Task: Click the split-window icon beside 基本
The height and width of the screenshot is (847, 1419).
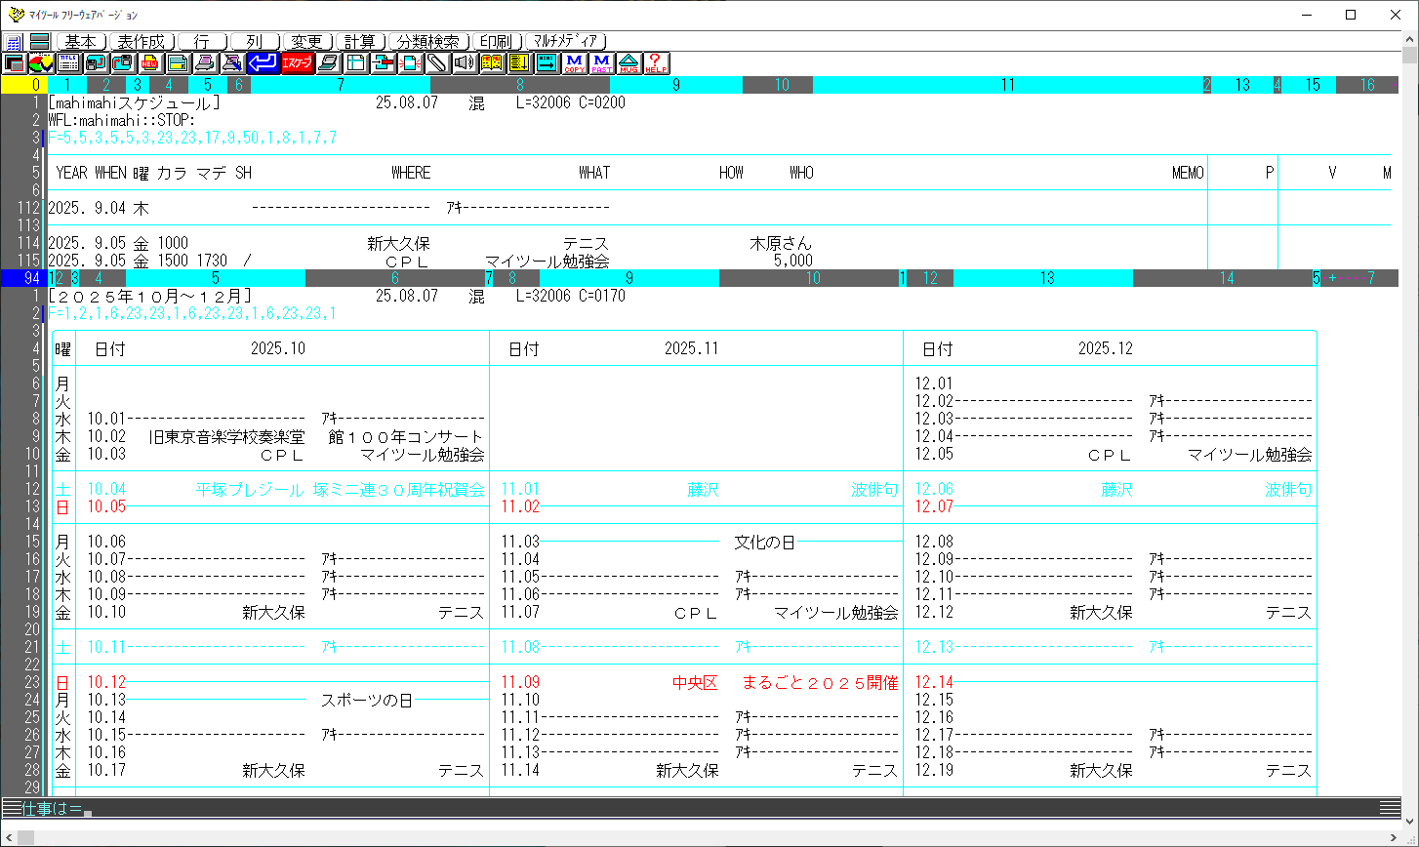Action: coord(40,42)
